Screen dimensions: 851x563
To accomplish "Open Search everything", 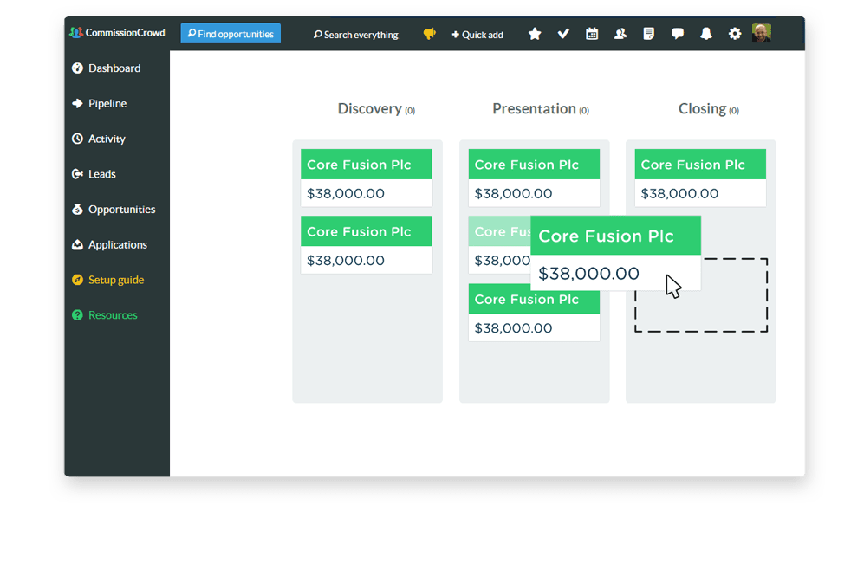I will point(356,35).
